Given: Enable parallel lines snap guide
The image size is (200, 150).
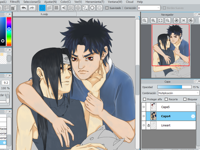Looking at the screenshot, I should (x=49, y=8).
